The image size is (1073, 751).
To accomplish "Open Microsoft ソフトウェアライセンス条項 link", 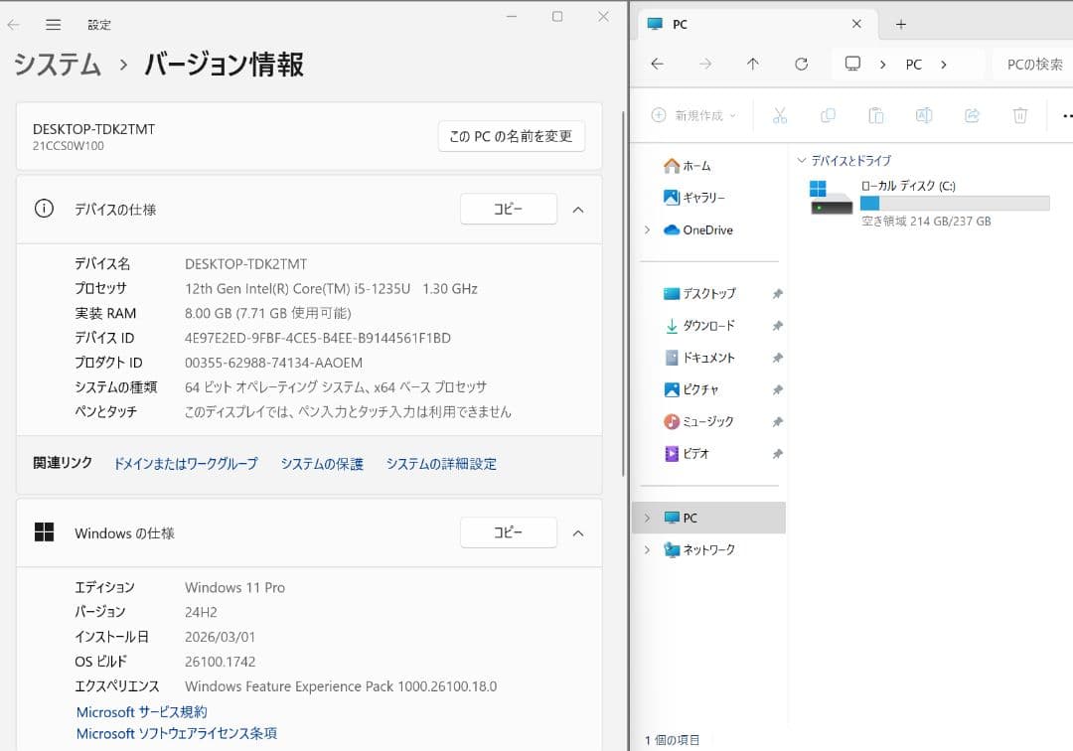I will click(x=177, y=733).
